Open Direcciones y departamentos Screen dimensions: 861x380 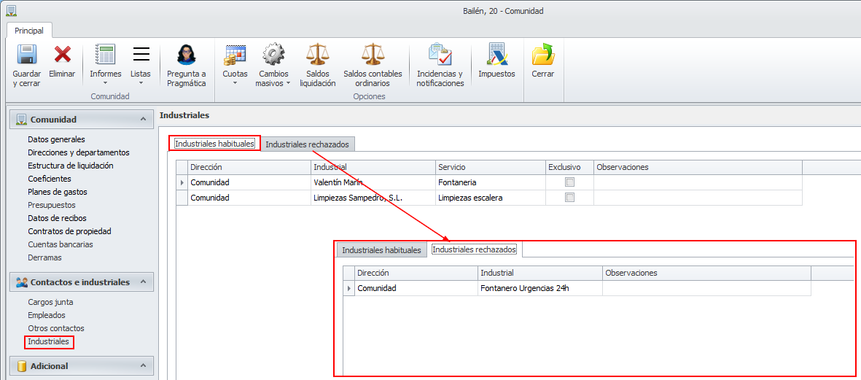pyautogui.click(x=79, y=152)
